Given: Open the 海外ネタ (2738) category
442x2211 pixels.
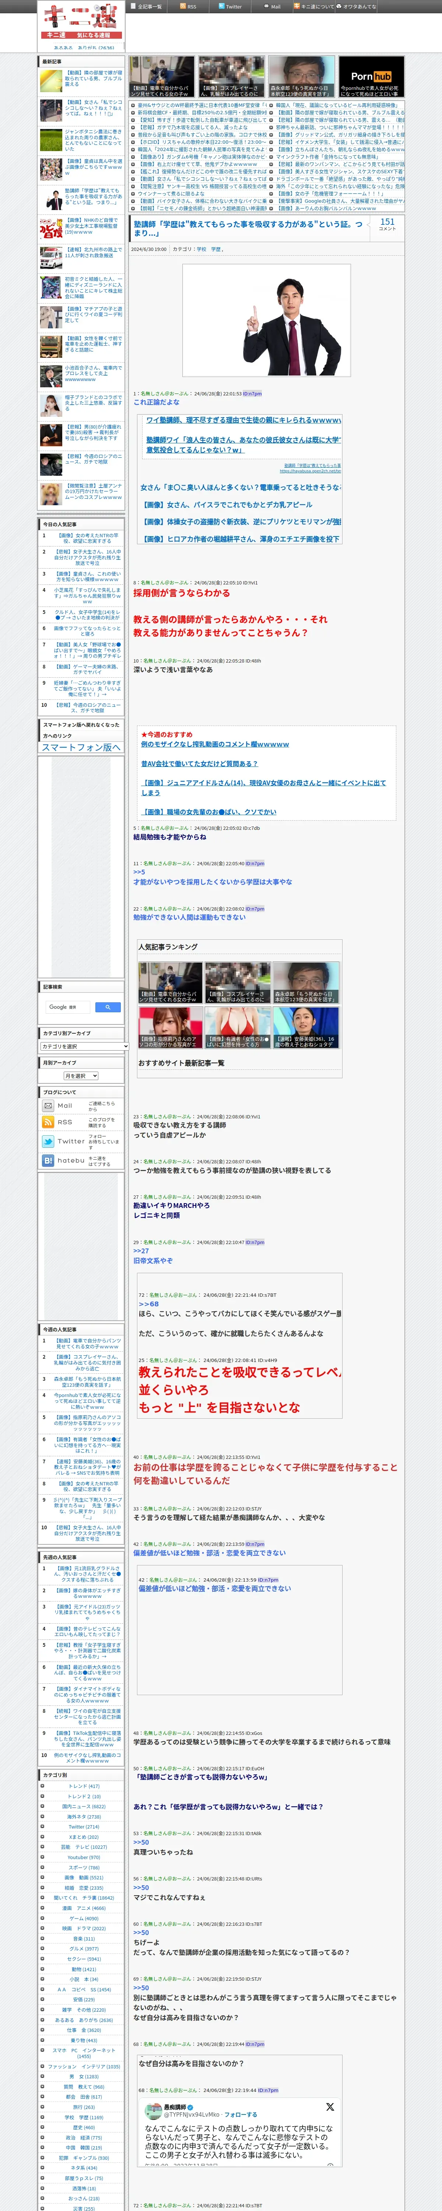Looking at the screenshot, I should point(84,1817).
